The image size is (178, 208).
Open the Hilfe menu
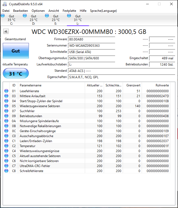click(x=83, y=11)
